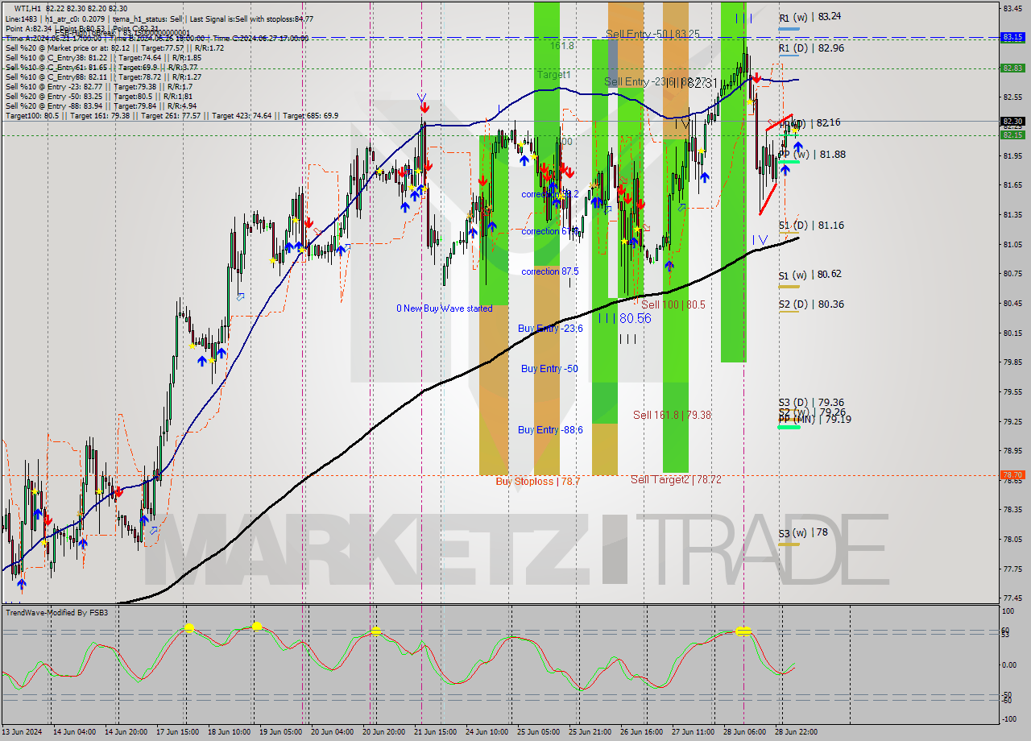Select the 'Sell %20 @ Entry -50: 83.25' line
The height and width of the screenshot is (741, 1031).
pyautogui.click(x=98, y=97)
